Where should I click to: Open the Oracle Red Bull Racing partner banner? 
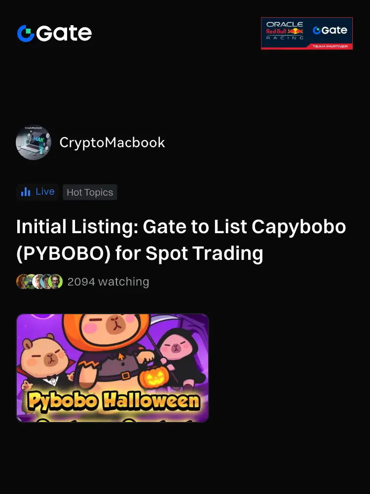[x=307, y=34]
